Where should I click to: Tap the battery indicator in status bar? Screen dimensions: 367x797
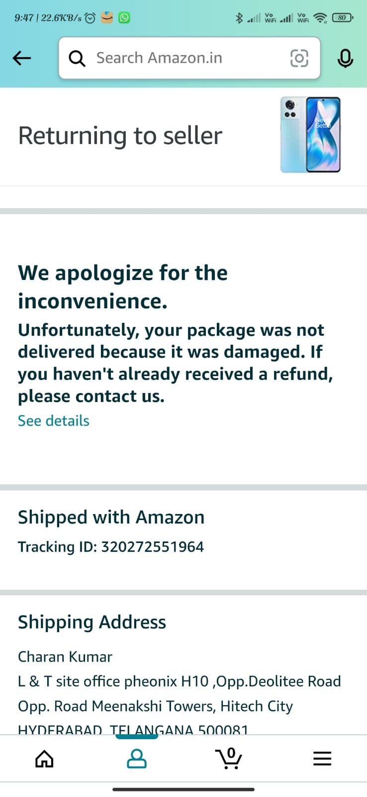point(343,18)
